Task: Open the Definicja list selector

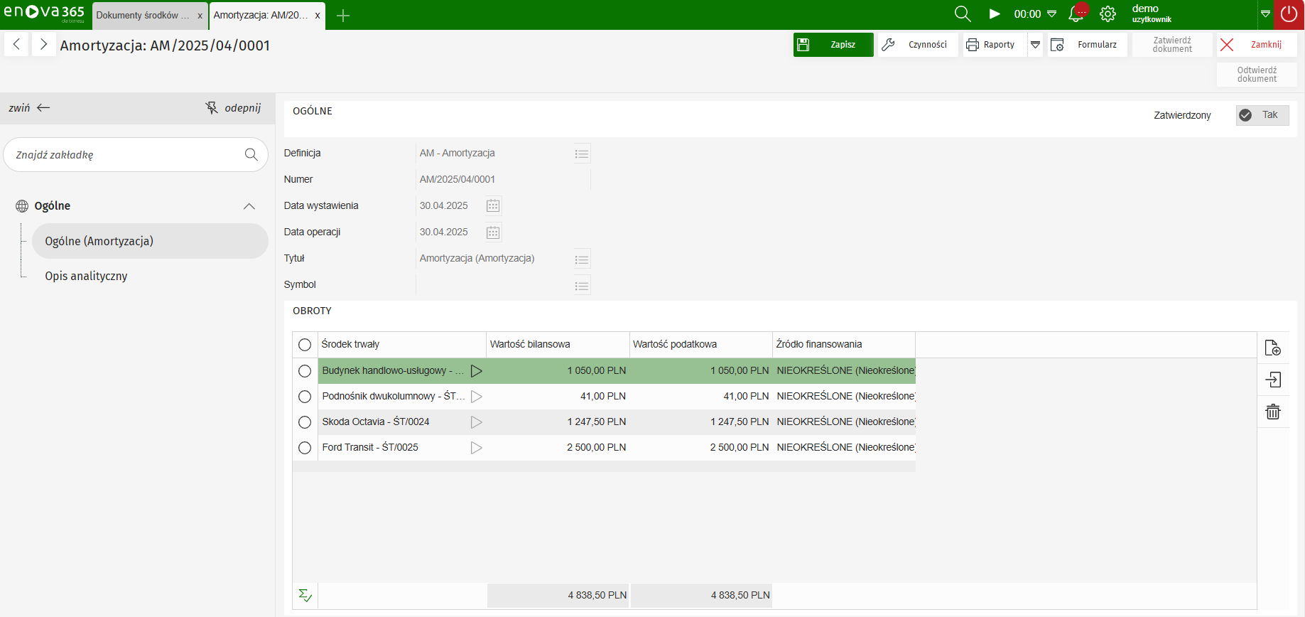Action: [x=582, y=154]
